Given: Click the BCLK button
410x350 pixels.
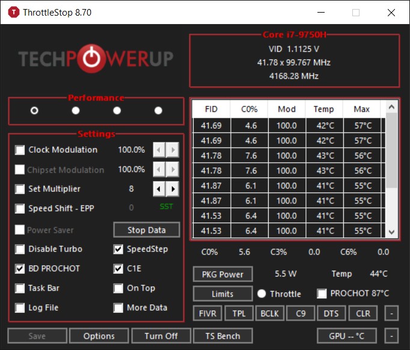Looking at the screenshot, I should pyautogui.click(x=269, y=313).
